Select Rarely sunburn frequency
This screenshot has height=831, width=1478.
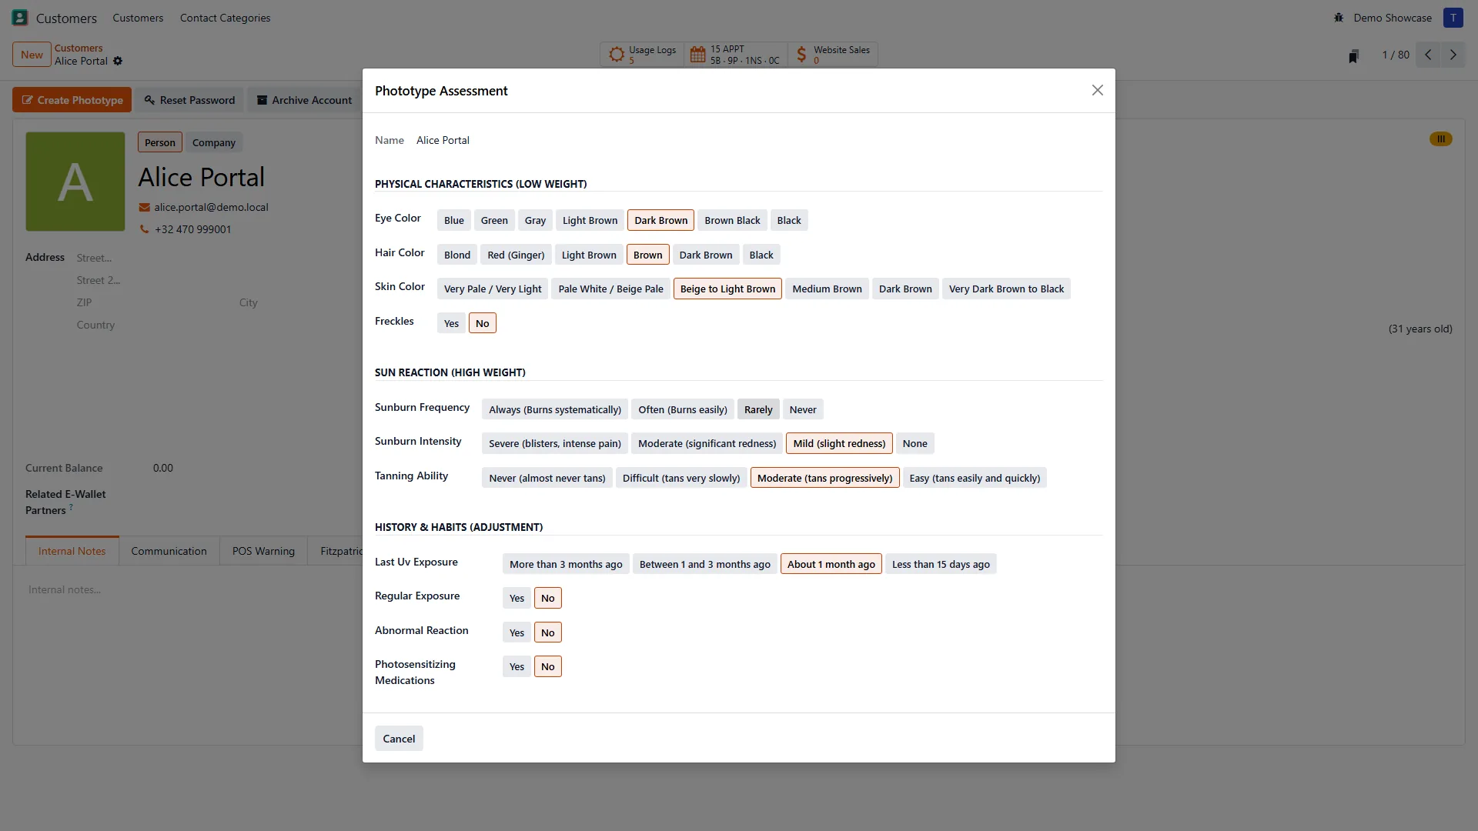[x=758, y=410]
